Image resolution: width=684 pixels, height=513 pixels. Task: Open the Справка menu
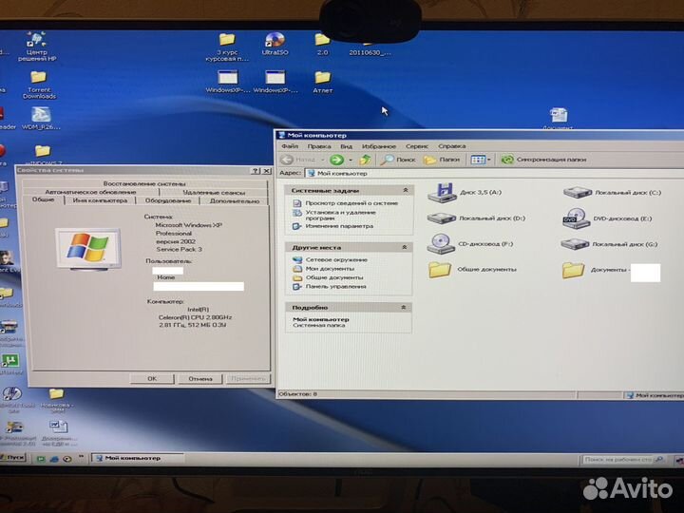click(x=452, y=146)
